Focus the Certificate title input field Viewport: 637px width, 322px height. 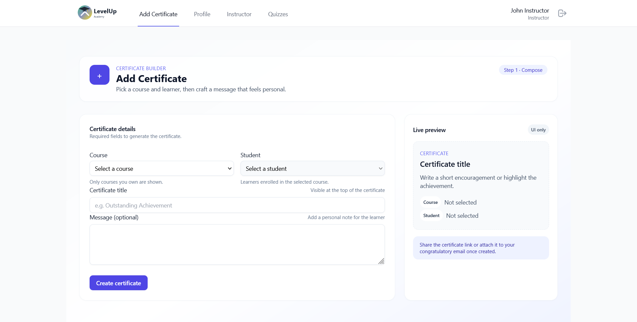[x=237, y=205]
